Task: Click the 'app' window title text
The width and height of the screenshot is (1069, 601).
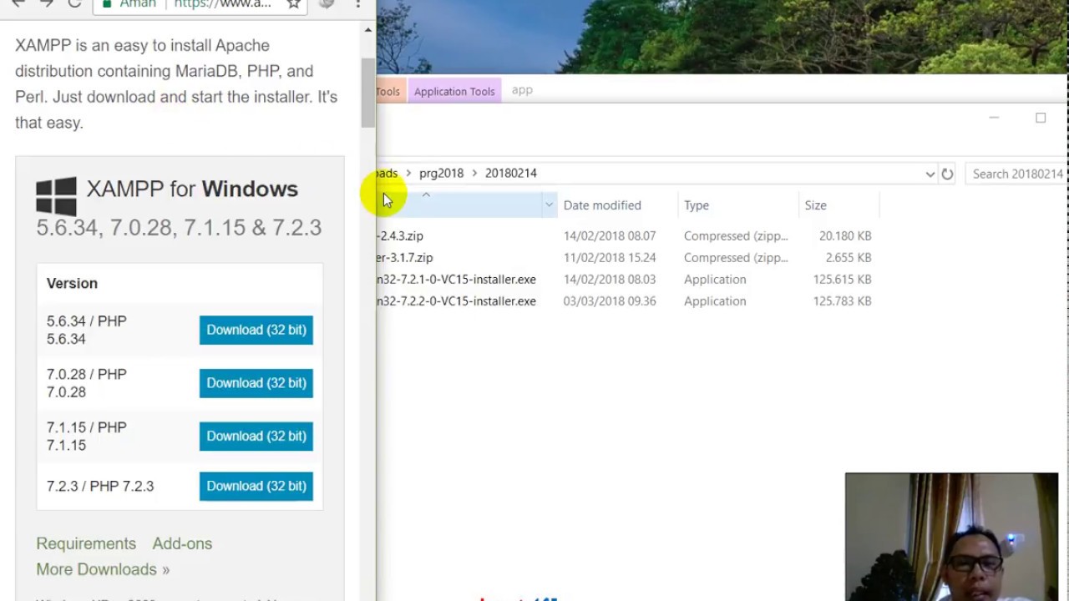Action: click(x=522, y=90)
